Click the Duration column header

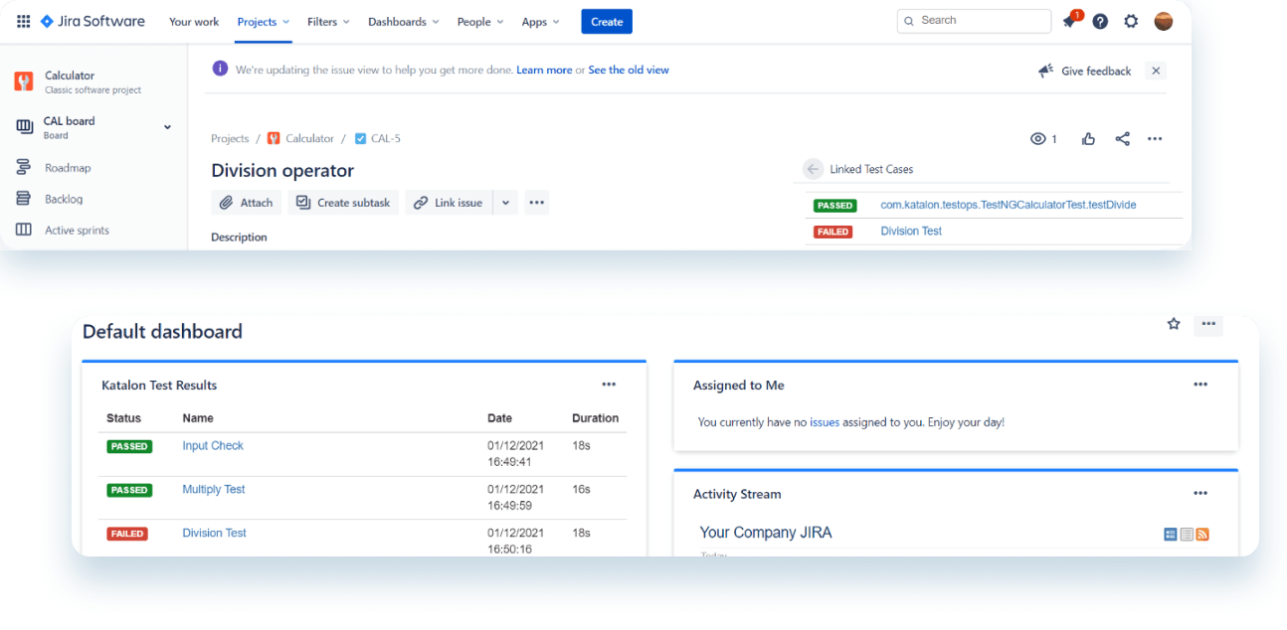[596, 418]
